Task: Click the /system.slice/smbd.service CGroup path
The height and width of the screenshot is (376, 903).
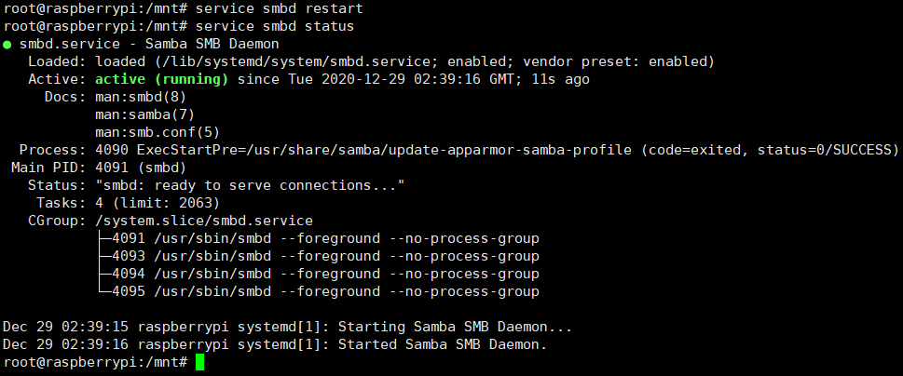Action: click(x=204, y=221)
